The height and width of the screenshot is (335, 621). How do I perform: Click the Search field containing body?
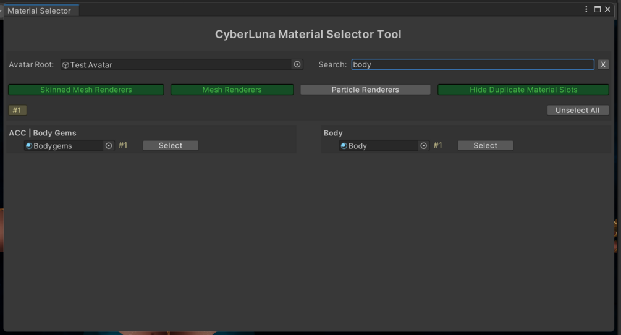pyautogui.click(x=473, y=64)
